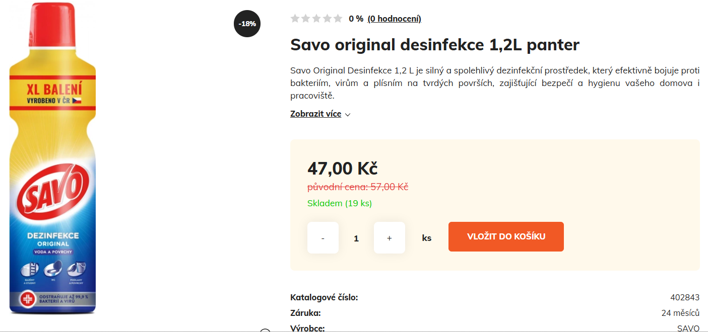Click the first rating star

(x=295, y=19)
